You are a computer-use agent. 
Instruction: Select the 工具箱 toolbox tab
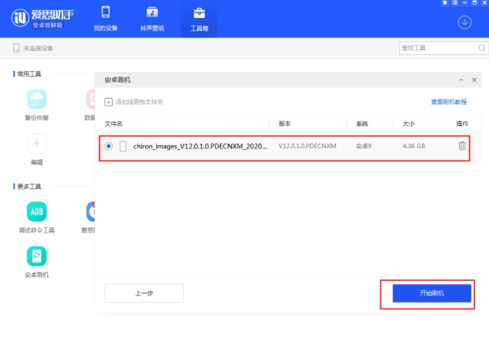(x=199, y=19)
